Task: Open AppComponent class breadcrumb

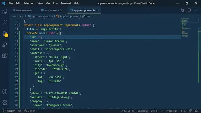Action: (x=68, y=16)
